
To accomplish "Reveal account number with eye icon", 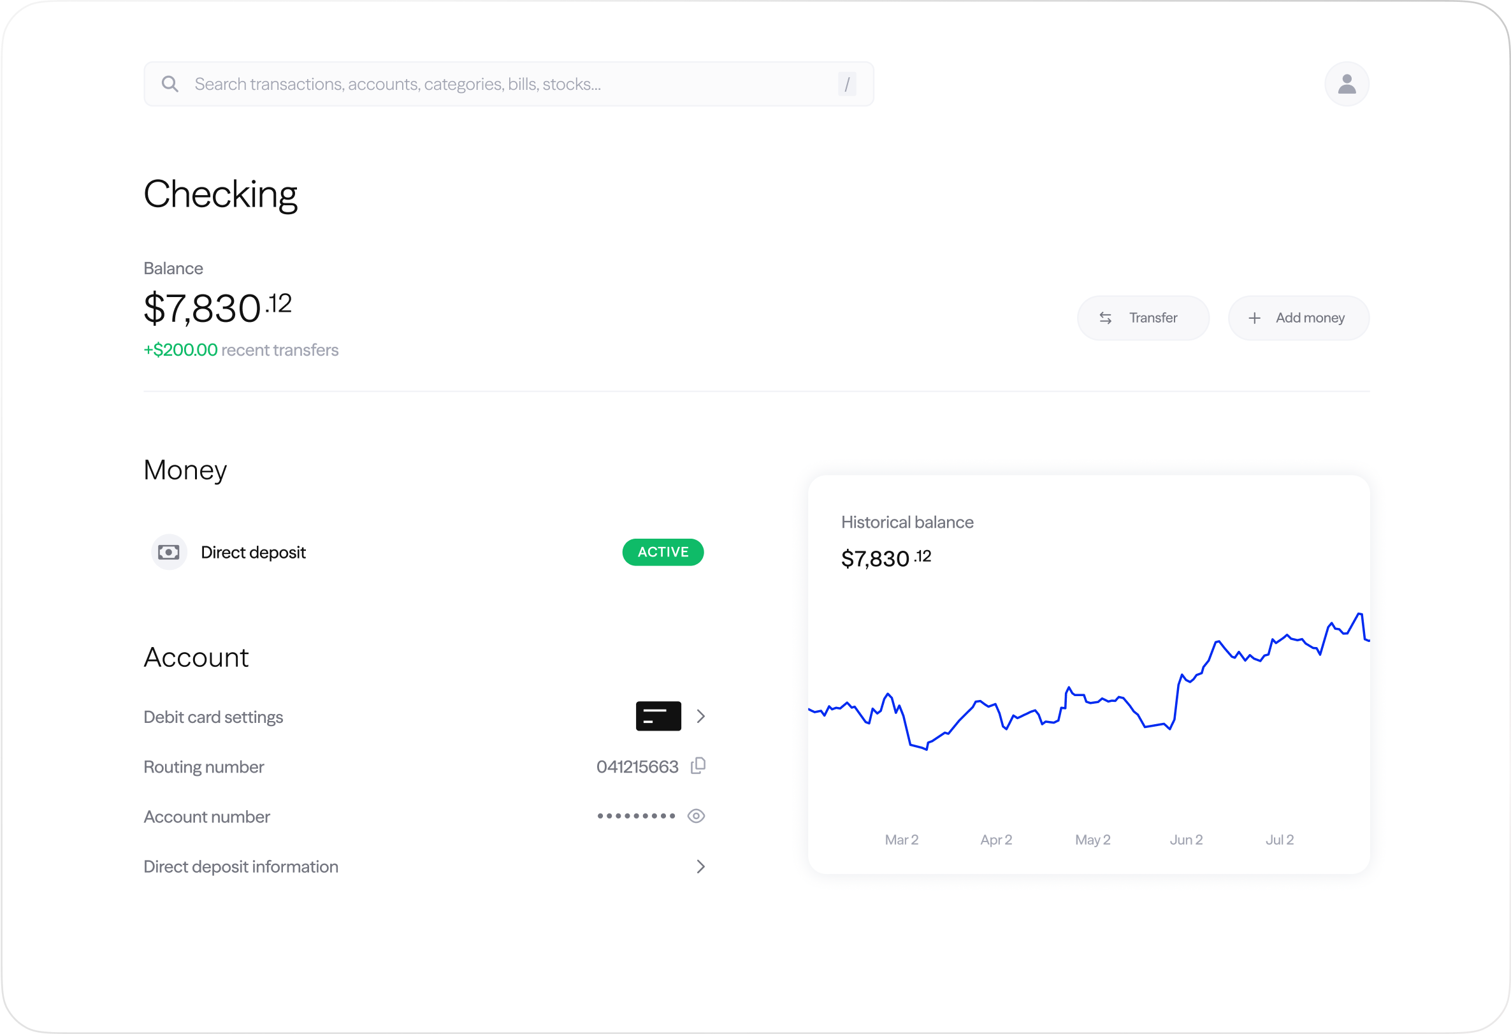I will (x=696, y=816).
